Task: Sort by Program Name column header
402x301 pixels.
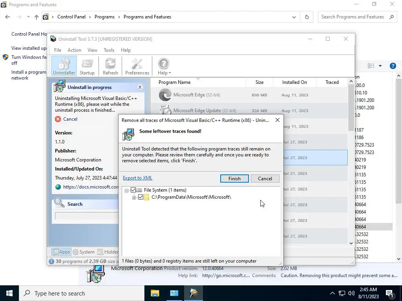Action: pyautogui.click(x=198, y=82)
